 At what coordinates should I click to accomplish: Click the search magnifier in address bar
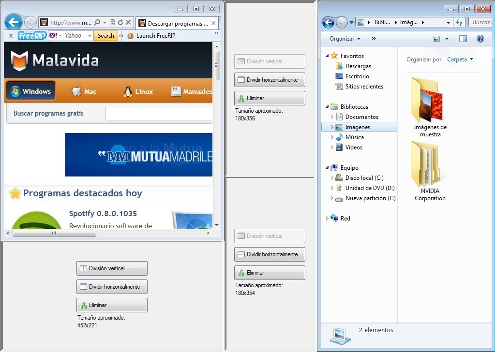[98, 22]
